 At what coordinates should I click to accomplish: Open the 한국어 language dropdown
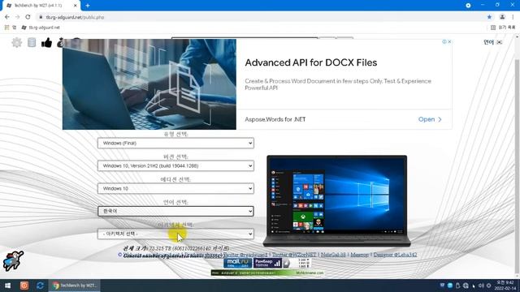(175, 211)
